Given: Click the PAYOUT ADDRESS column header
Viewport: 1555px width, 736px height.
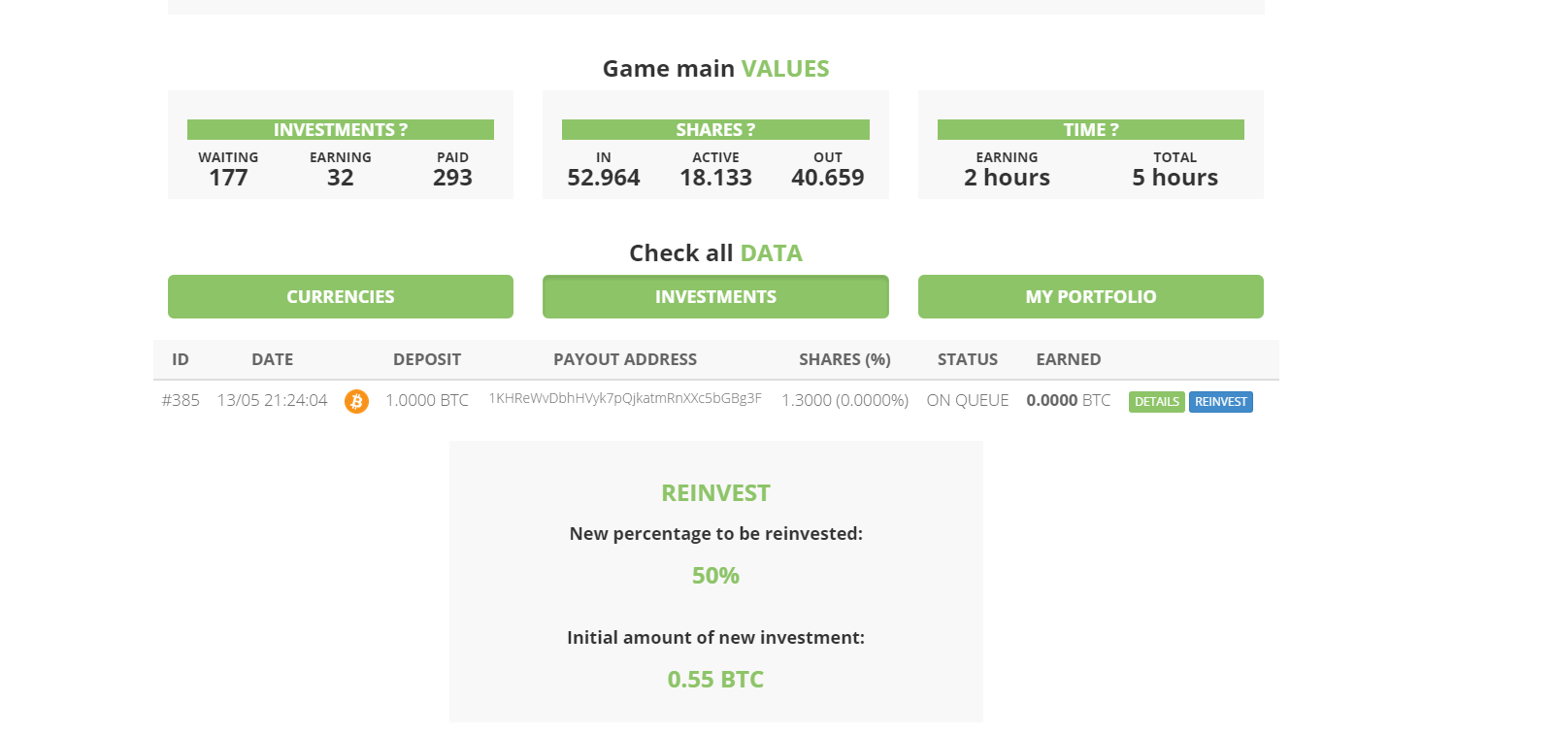Looking at the screenshot, I should [x=625, y=359].
